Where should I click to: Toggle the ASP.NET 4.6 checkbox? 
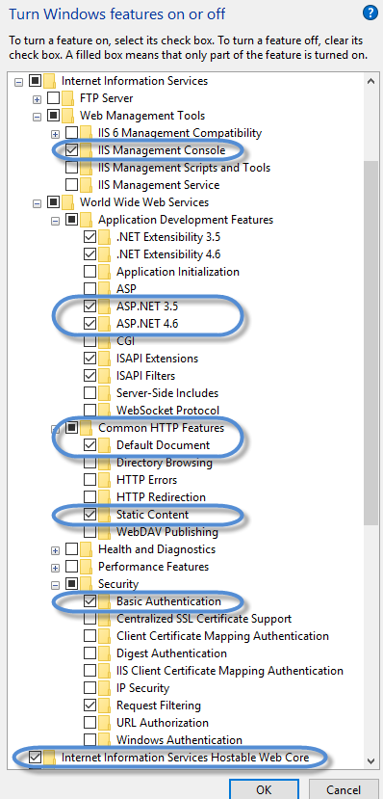coord(90,324)
